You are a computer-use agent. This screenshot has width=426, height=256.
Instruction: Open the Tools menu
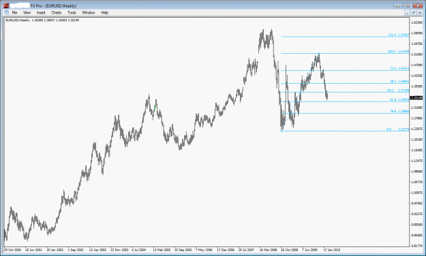point(72,12)
